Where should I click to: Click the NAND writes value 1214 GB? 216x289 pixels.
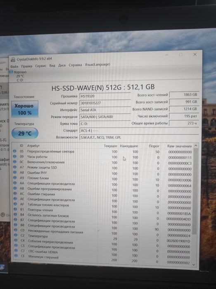[x=184, y=109]
